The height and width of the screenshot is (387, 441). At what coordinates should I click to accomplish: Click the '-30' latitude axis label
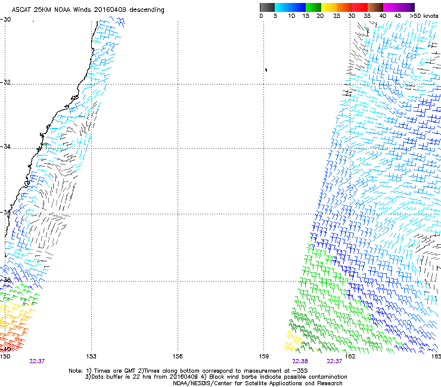click(x=5, y=20)
